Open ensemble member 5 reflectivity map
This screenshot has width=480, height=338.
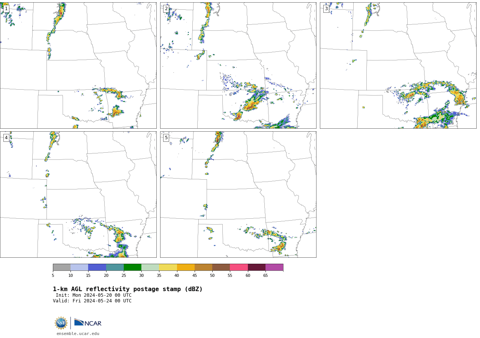click(238, 194)
